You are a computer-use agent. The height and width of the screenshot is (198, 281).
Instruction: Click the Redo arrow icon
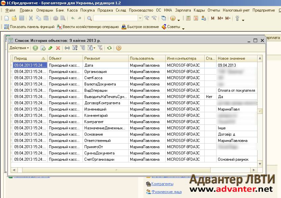[x=80, y=18]
